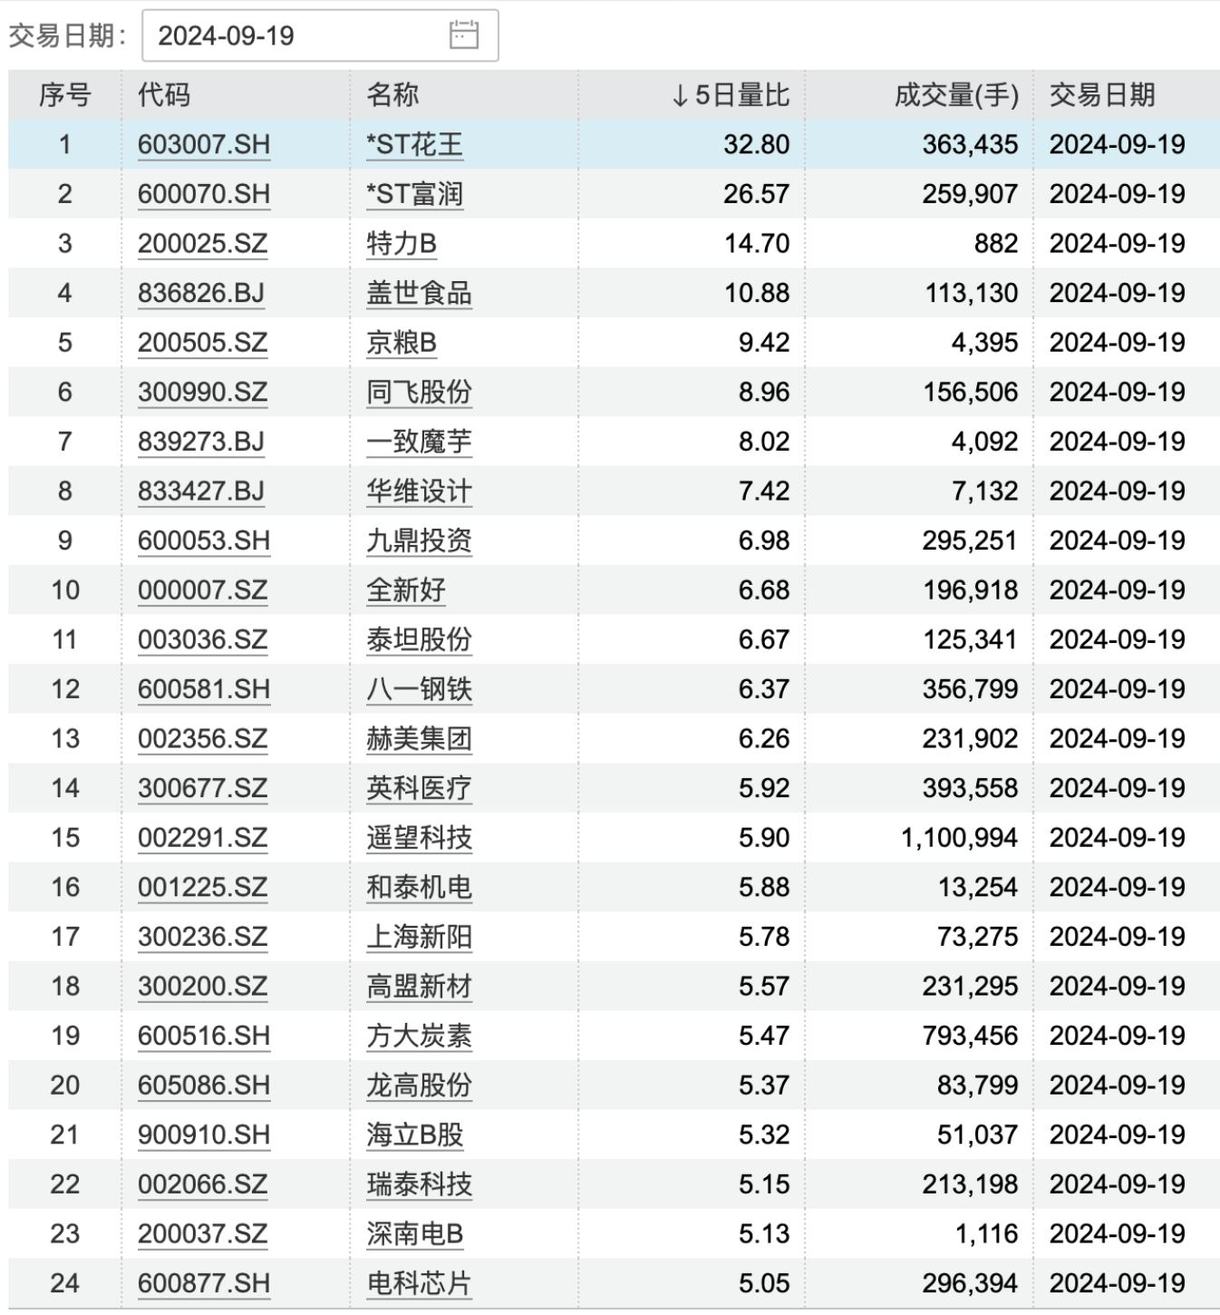Open the 九鼎投资 stock name link
The height and width of the screenshot is (1315, 1220).
pyautogui.click(x=419, y=541)
